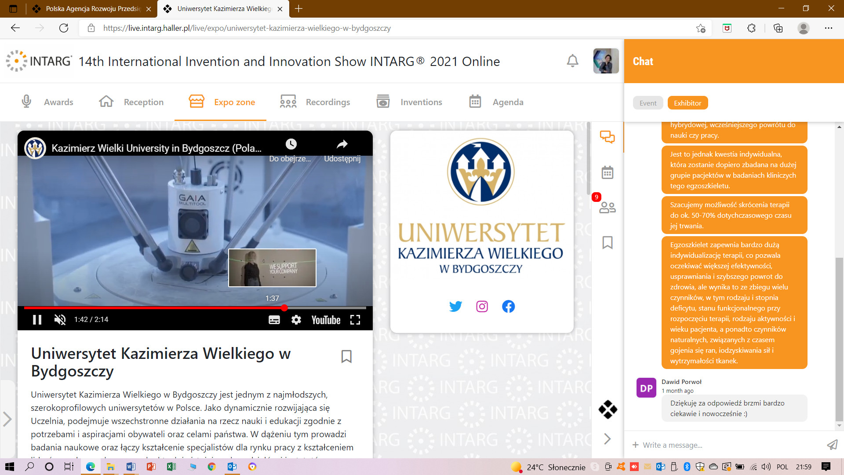Open browser settings and more menu
Image resolution: width=844 pixels, height=475 pixels.
coord(829,28)
